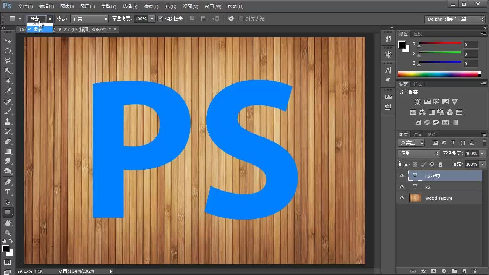Screen dimensions: 489x275
Task: Switch to the 色板 tab
Action: pos(418,34)
